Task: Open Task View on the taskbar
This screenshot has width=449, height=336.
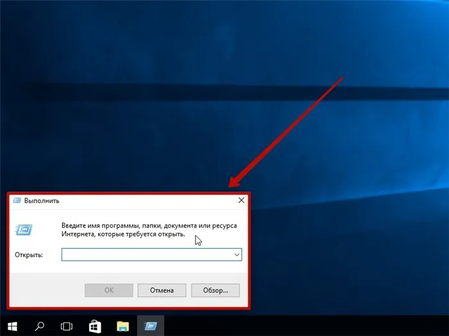Action: [x=67, y=326]
